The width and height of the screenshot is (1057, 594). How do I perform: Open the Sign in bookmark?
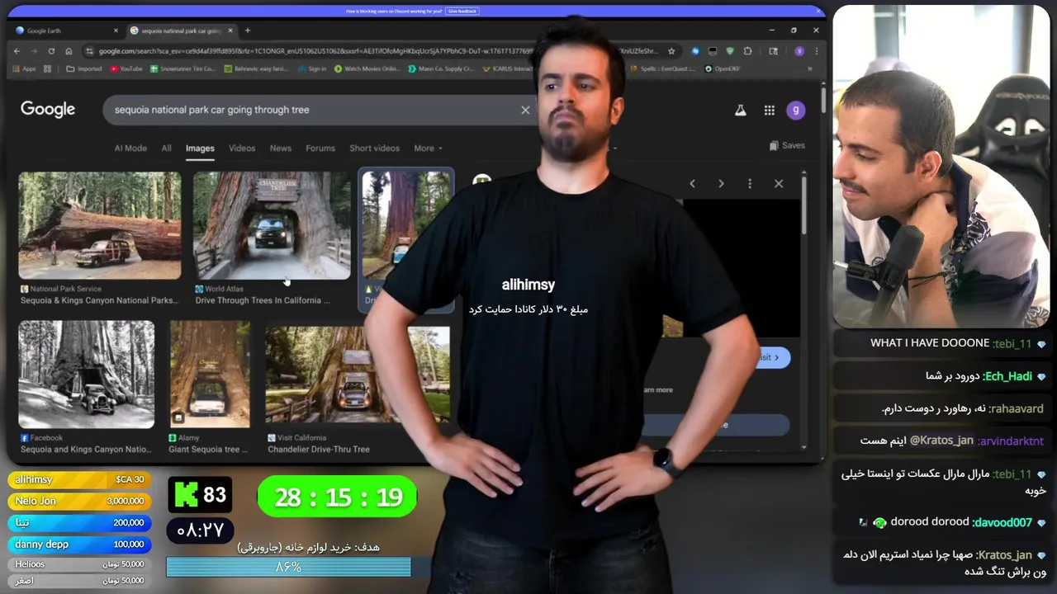312,69
